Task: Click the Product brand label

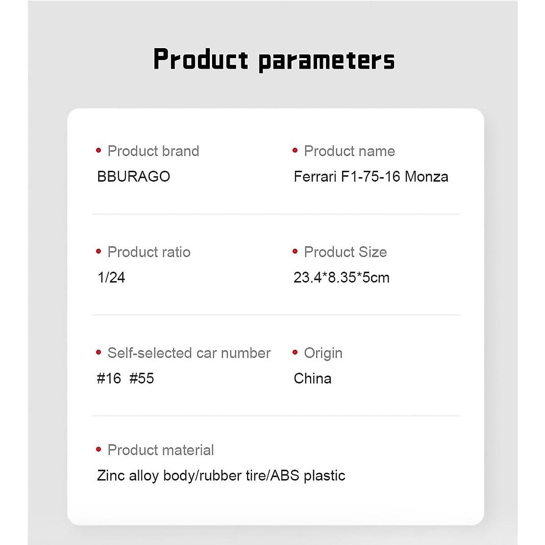Action: click(153, 151)
